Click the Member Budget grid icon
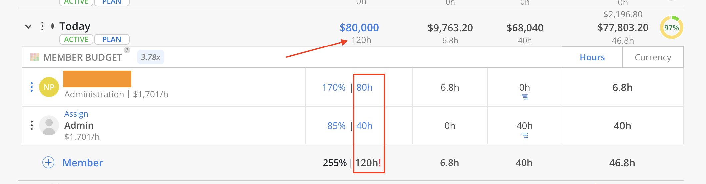Screen dimensions: 706x184 click(35, 57)
